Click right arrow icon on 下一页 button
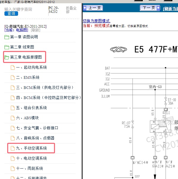Viewport: 178px width, 179px height. 158,8
